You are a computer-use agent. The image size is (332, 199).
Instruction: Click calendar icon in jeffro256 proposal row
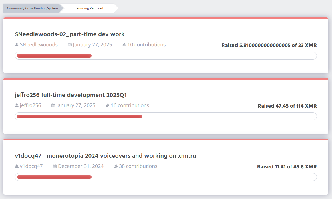click(53, 105)
